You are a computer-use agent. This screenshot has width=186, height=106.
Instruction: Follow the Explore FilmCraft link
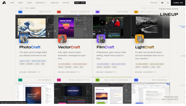(x=106, y=72)
